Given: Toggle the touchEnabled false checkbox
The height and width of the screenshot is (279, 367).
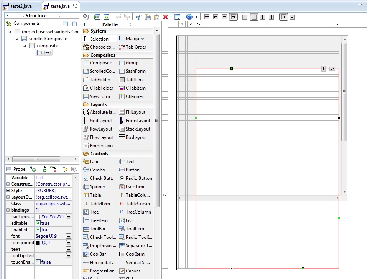Looking at the screenshot, I should coord(38,262).
